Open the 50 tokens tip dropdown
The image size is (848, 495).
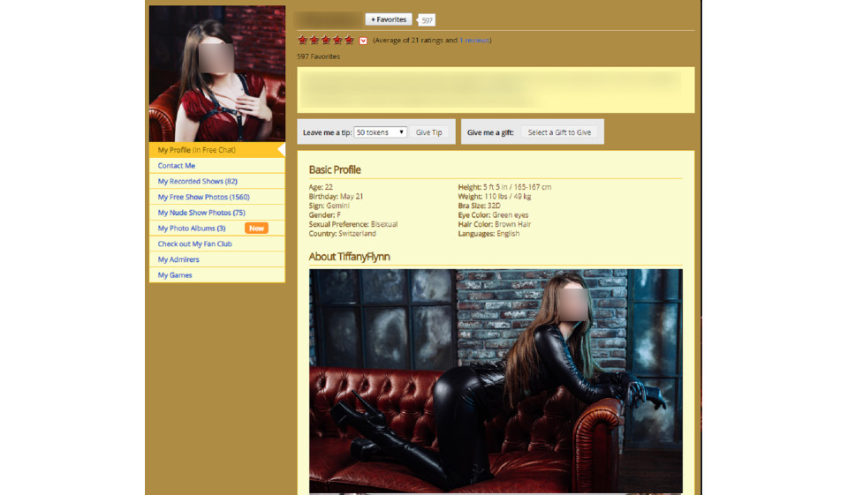point(380,132)
